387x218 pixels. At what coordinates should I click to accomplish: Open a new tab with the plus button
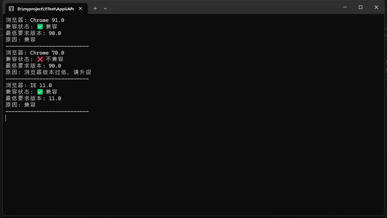[x=95, y=9]
